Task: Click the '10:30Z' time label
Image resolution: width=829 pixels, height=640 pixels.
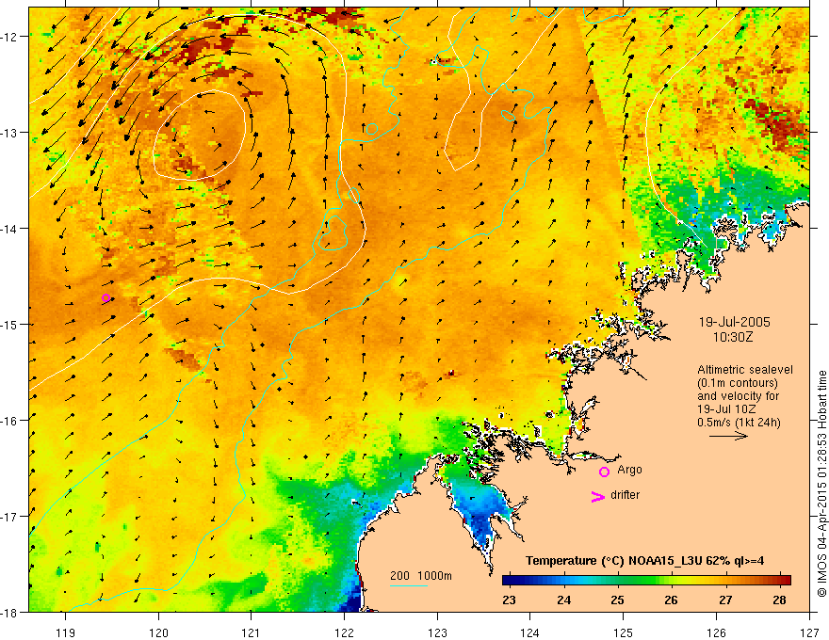Action: click(x=732, y=337)
